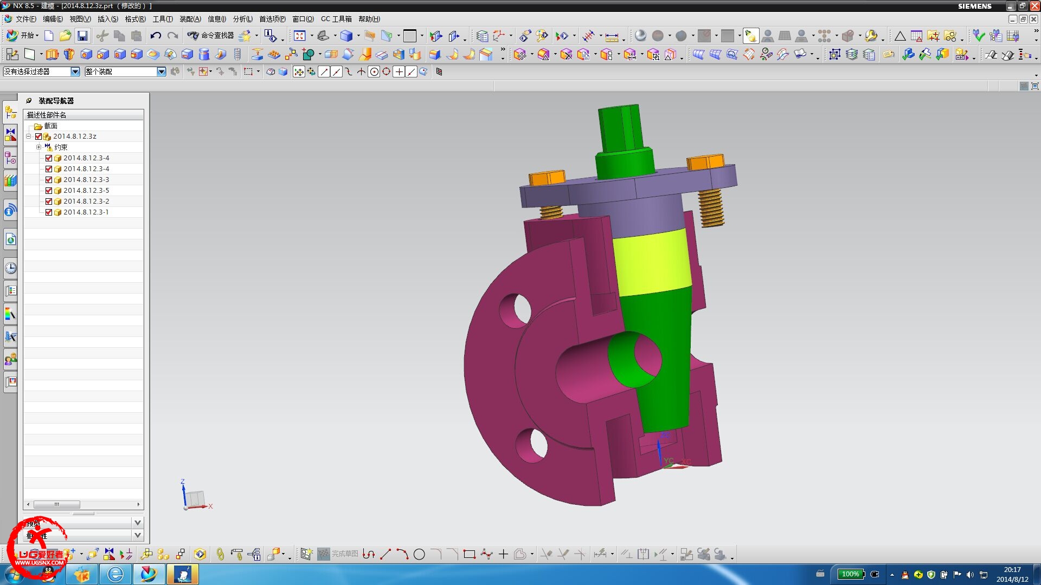Image resolution: width=1041 pixels, height=585 pixels.
Task: Click the navigator scrollbar right arrow
Action: pos(138,504)
